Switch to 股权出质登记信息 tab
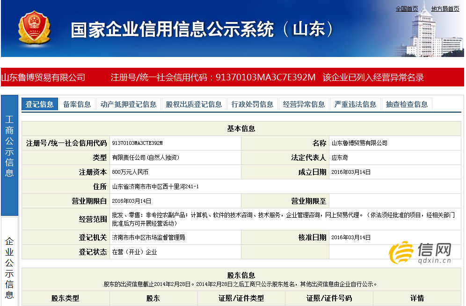The height and width of the screenshot is (306, 466). tap(194, 104)
